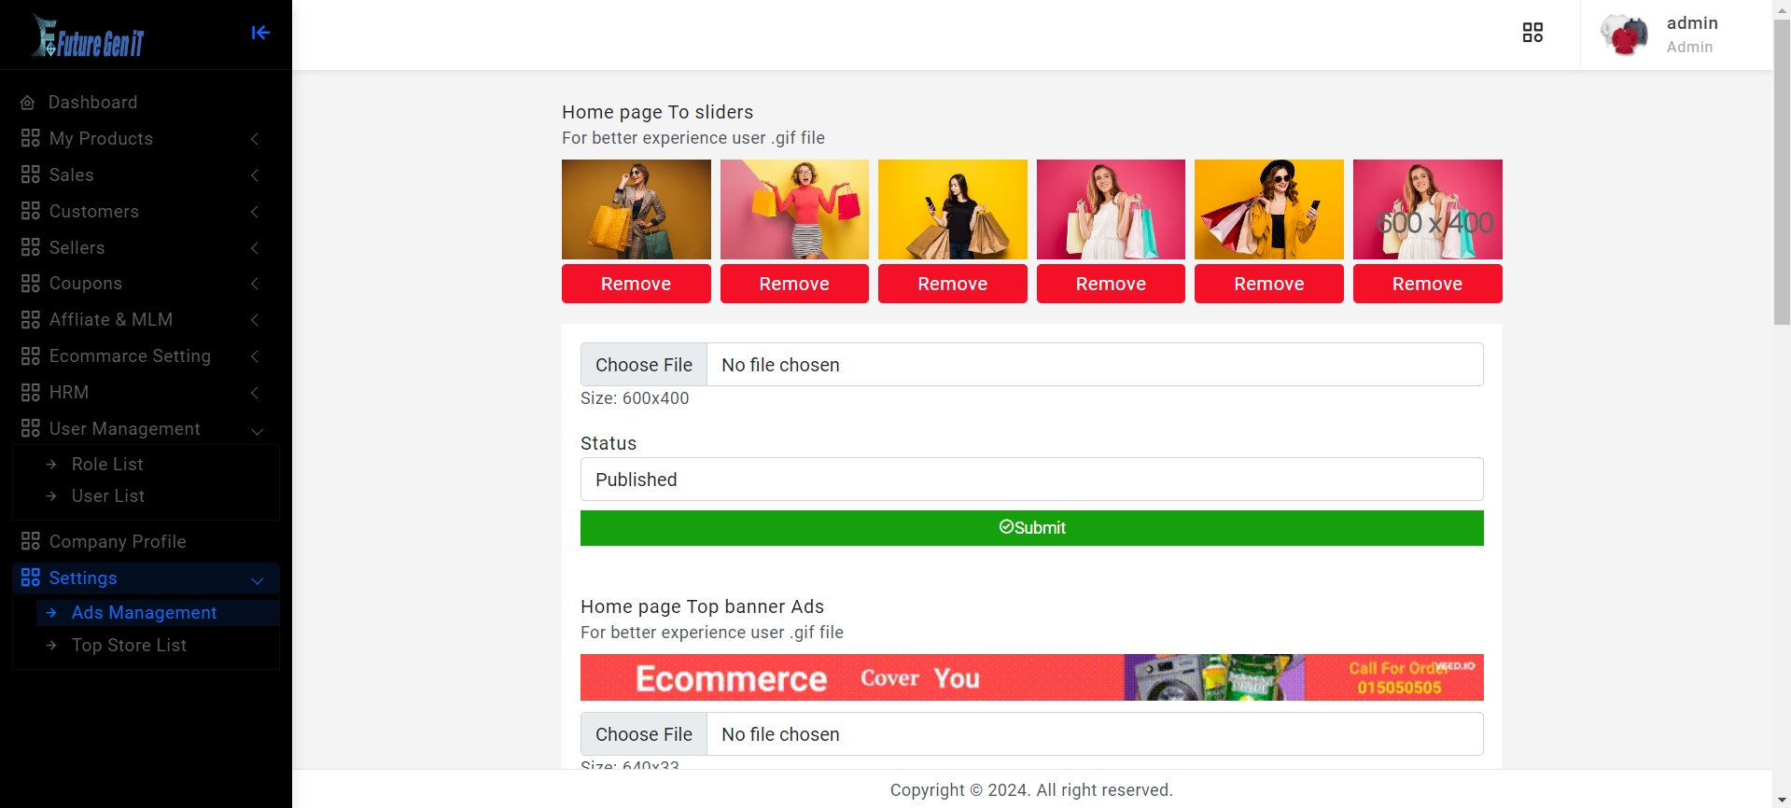Select Ads Management in the sidebar

pyautogui.click(x=144, y=613)
